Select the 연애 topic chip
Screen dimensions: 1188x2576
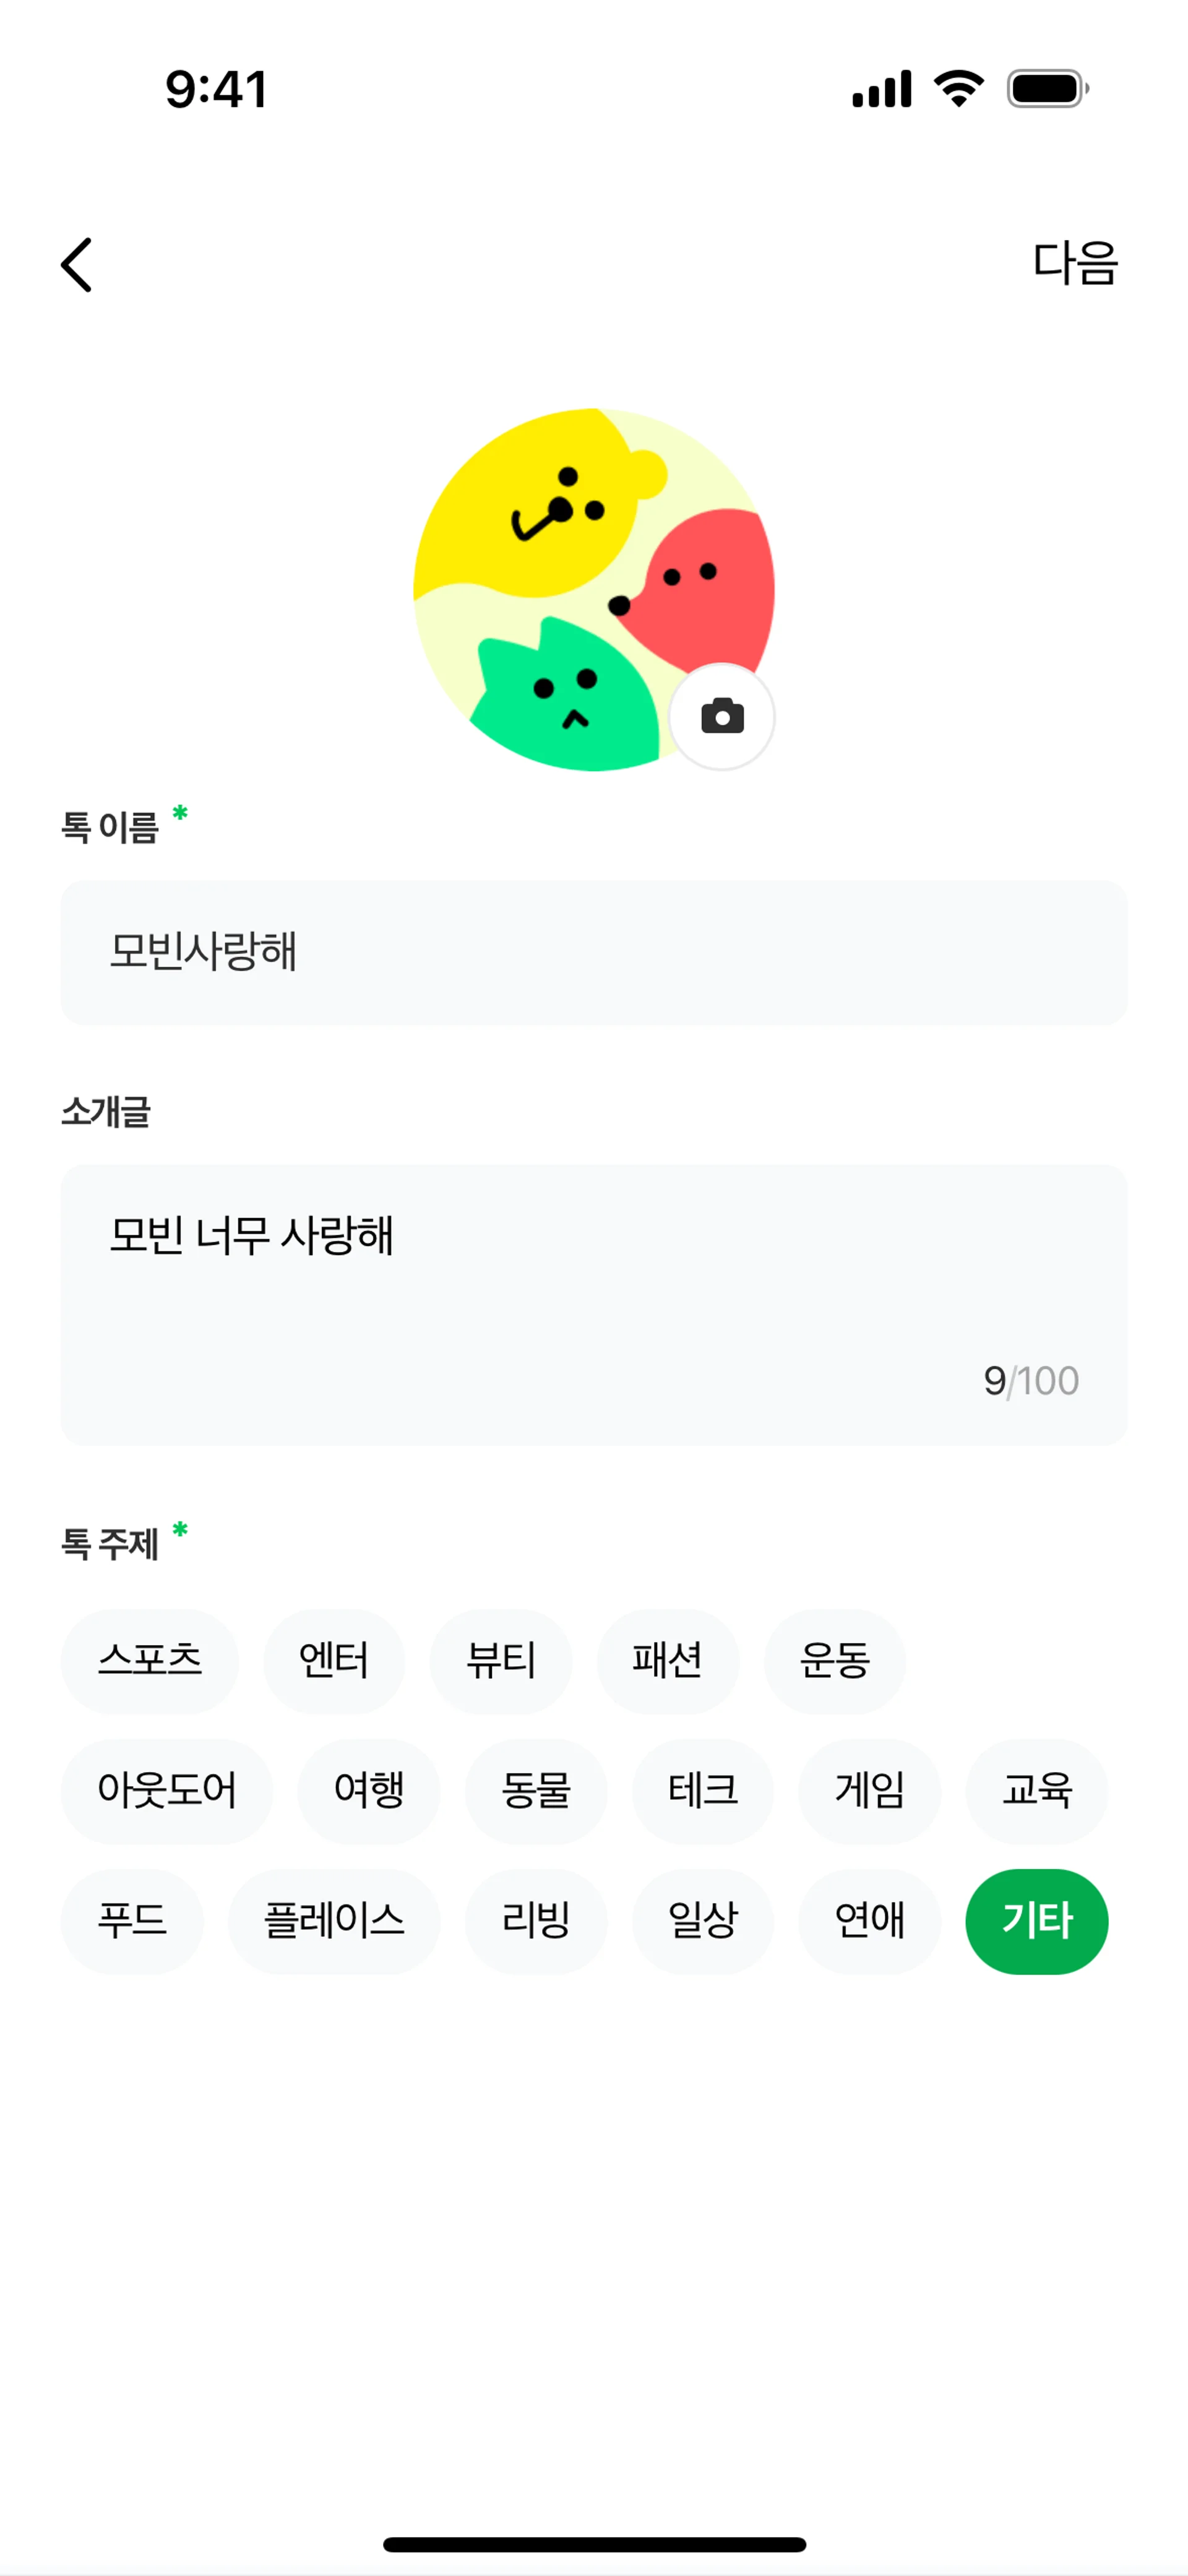click(x=870, y=1921)
